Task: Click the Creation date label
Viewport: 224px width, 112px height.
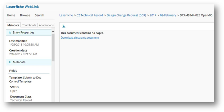Action: click(18, 50)
